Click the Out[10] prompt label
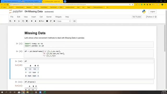Screen dimensions: 167x94 (x=19, y=65)
